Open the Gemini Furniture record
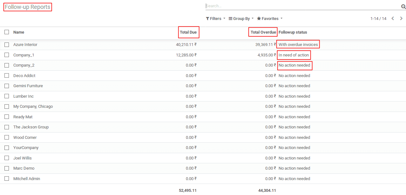The width and height of the screenshot is (406, 195). 28,86
